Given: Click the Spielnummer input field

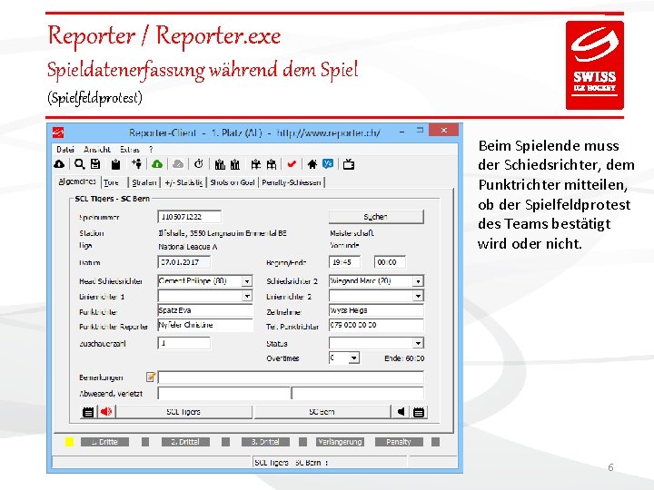Looking at the screenshot, I should pos(189,217).
